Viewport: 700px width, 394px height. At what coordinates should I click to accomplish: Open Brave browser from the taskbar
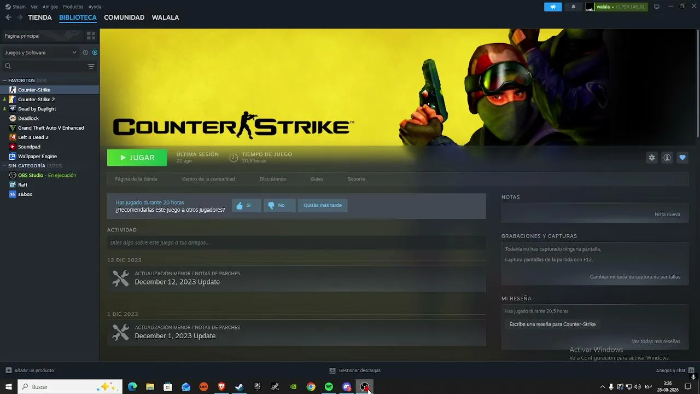click(221, 387)
